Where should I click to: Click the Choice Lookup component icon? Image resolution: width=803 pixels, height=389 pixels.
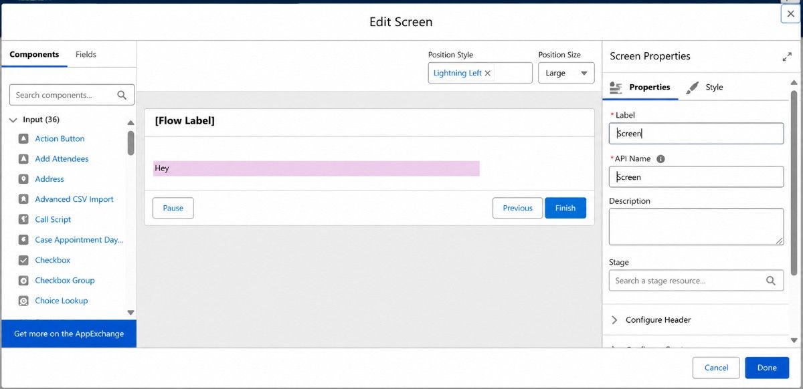[23, 301]
